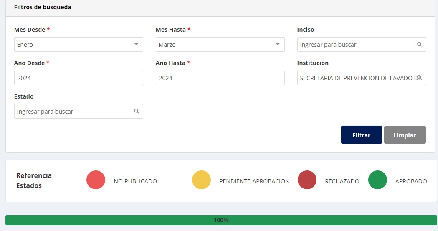
Task: Click the Inciso label
Action: coord(306,30)
